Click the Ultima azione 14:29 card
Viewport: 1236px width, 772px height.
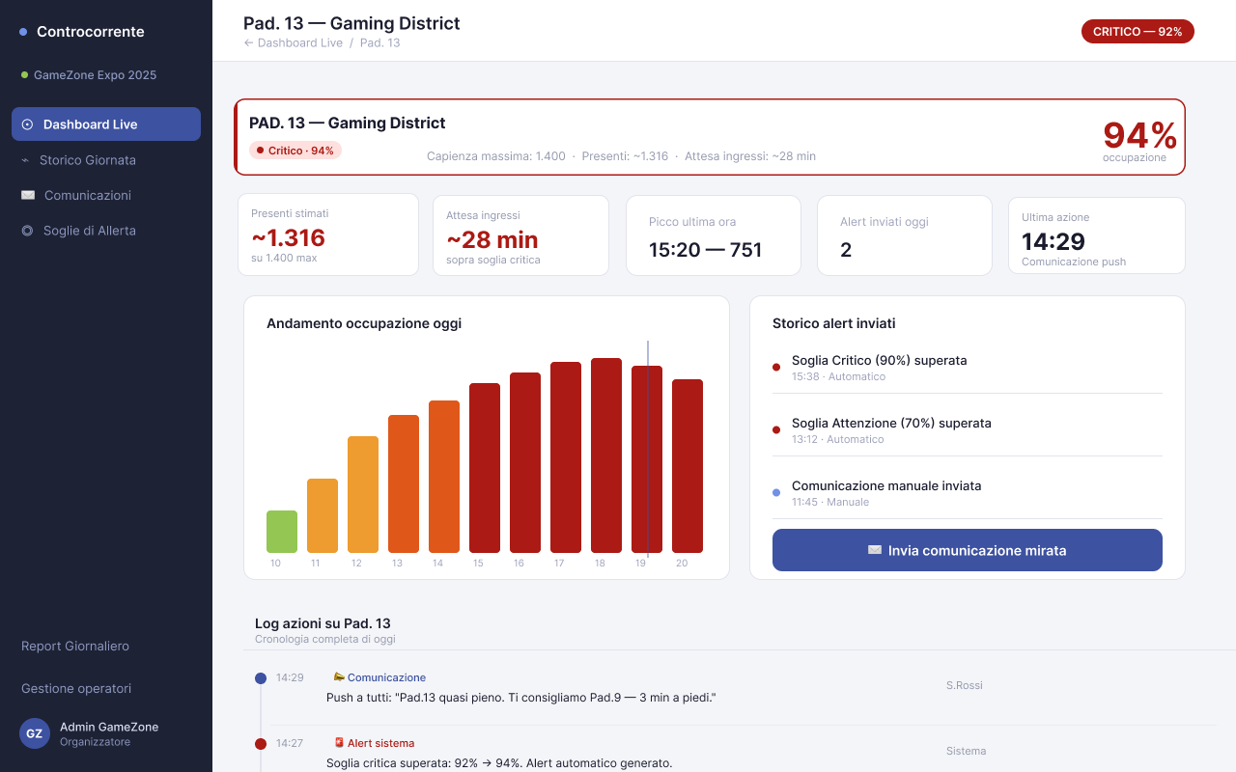pos(1097,235)
